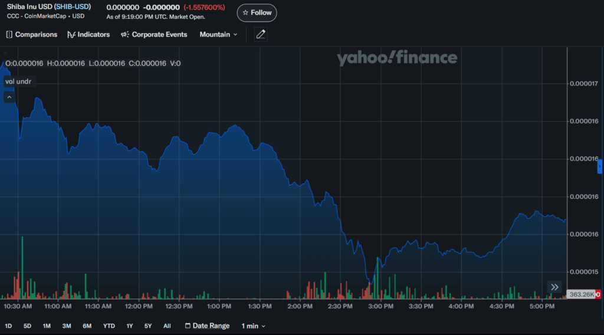Select the 3M time range
Viewport: 604px width, 335px height.
(x=67, y=326)
